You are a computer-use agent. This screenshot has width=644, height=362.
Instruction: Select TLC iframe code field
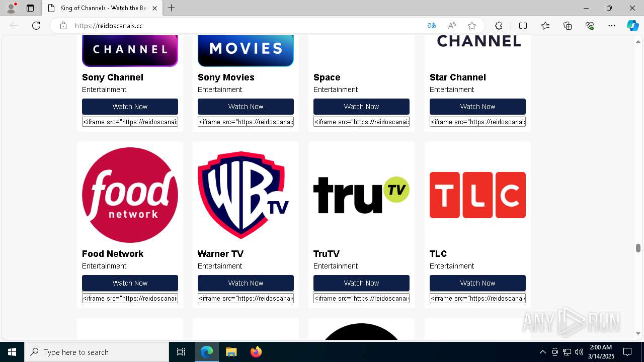tap(477, 298)
